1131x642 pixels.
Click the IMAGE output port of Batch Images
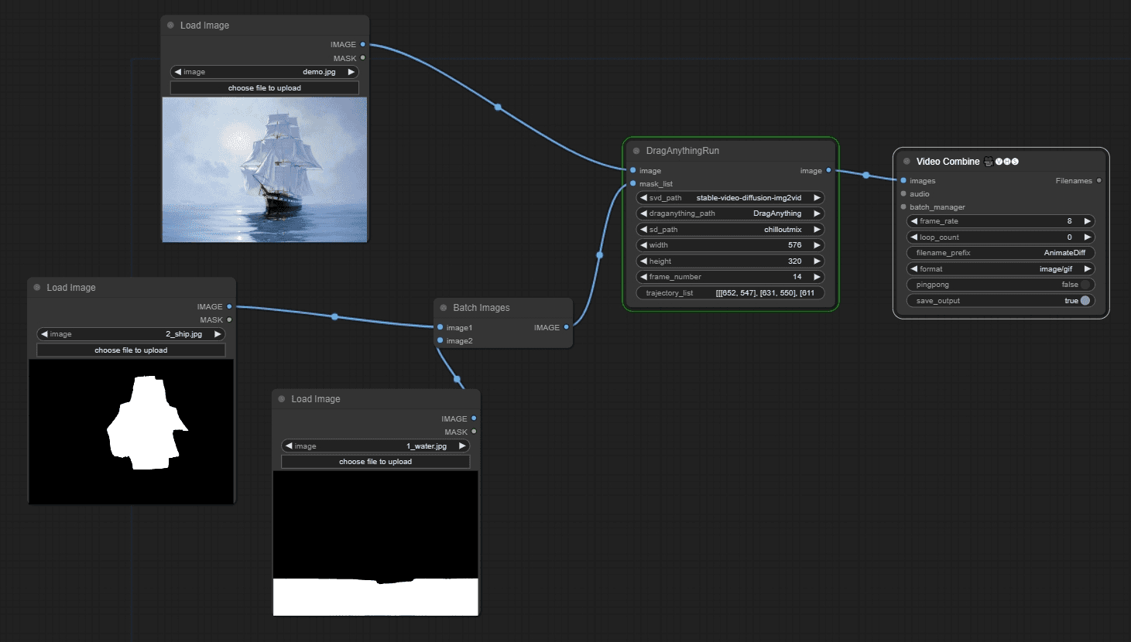click(x=566, y=327)
